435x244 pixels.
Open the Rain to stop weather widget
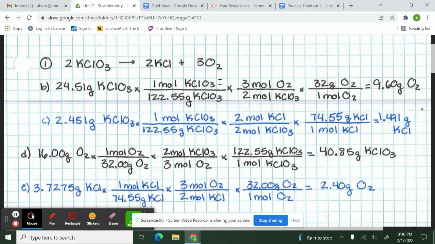[x=315, y=238]
